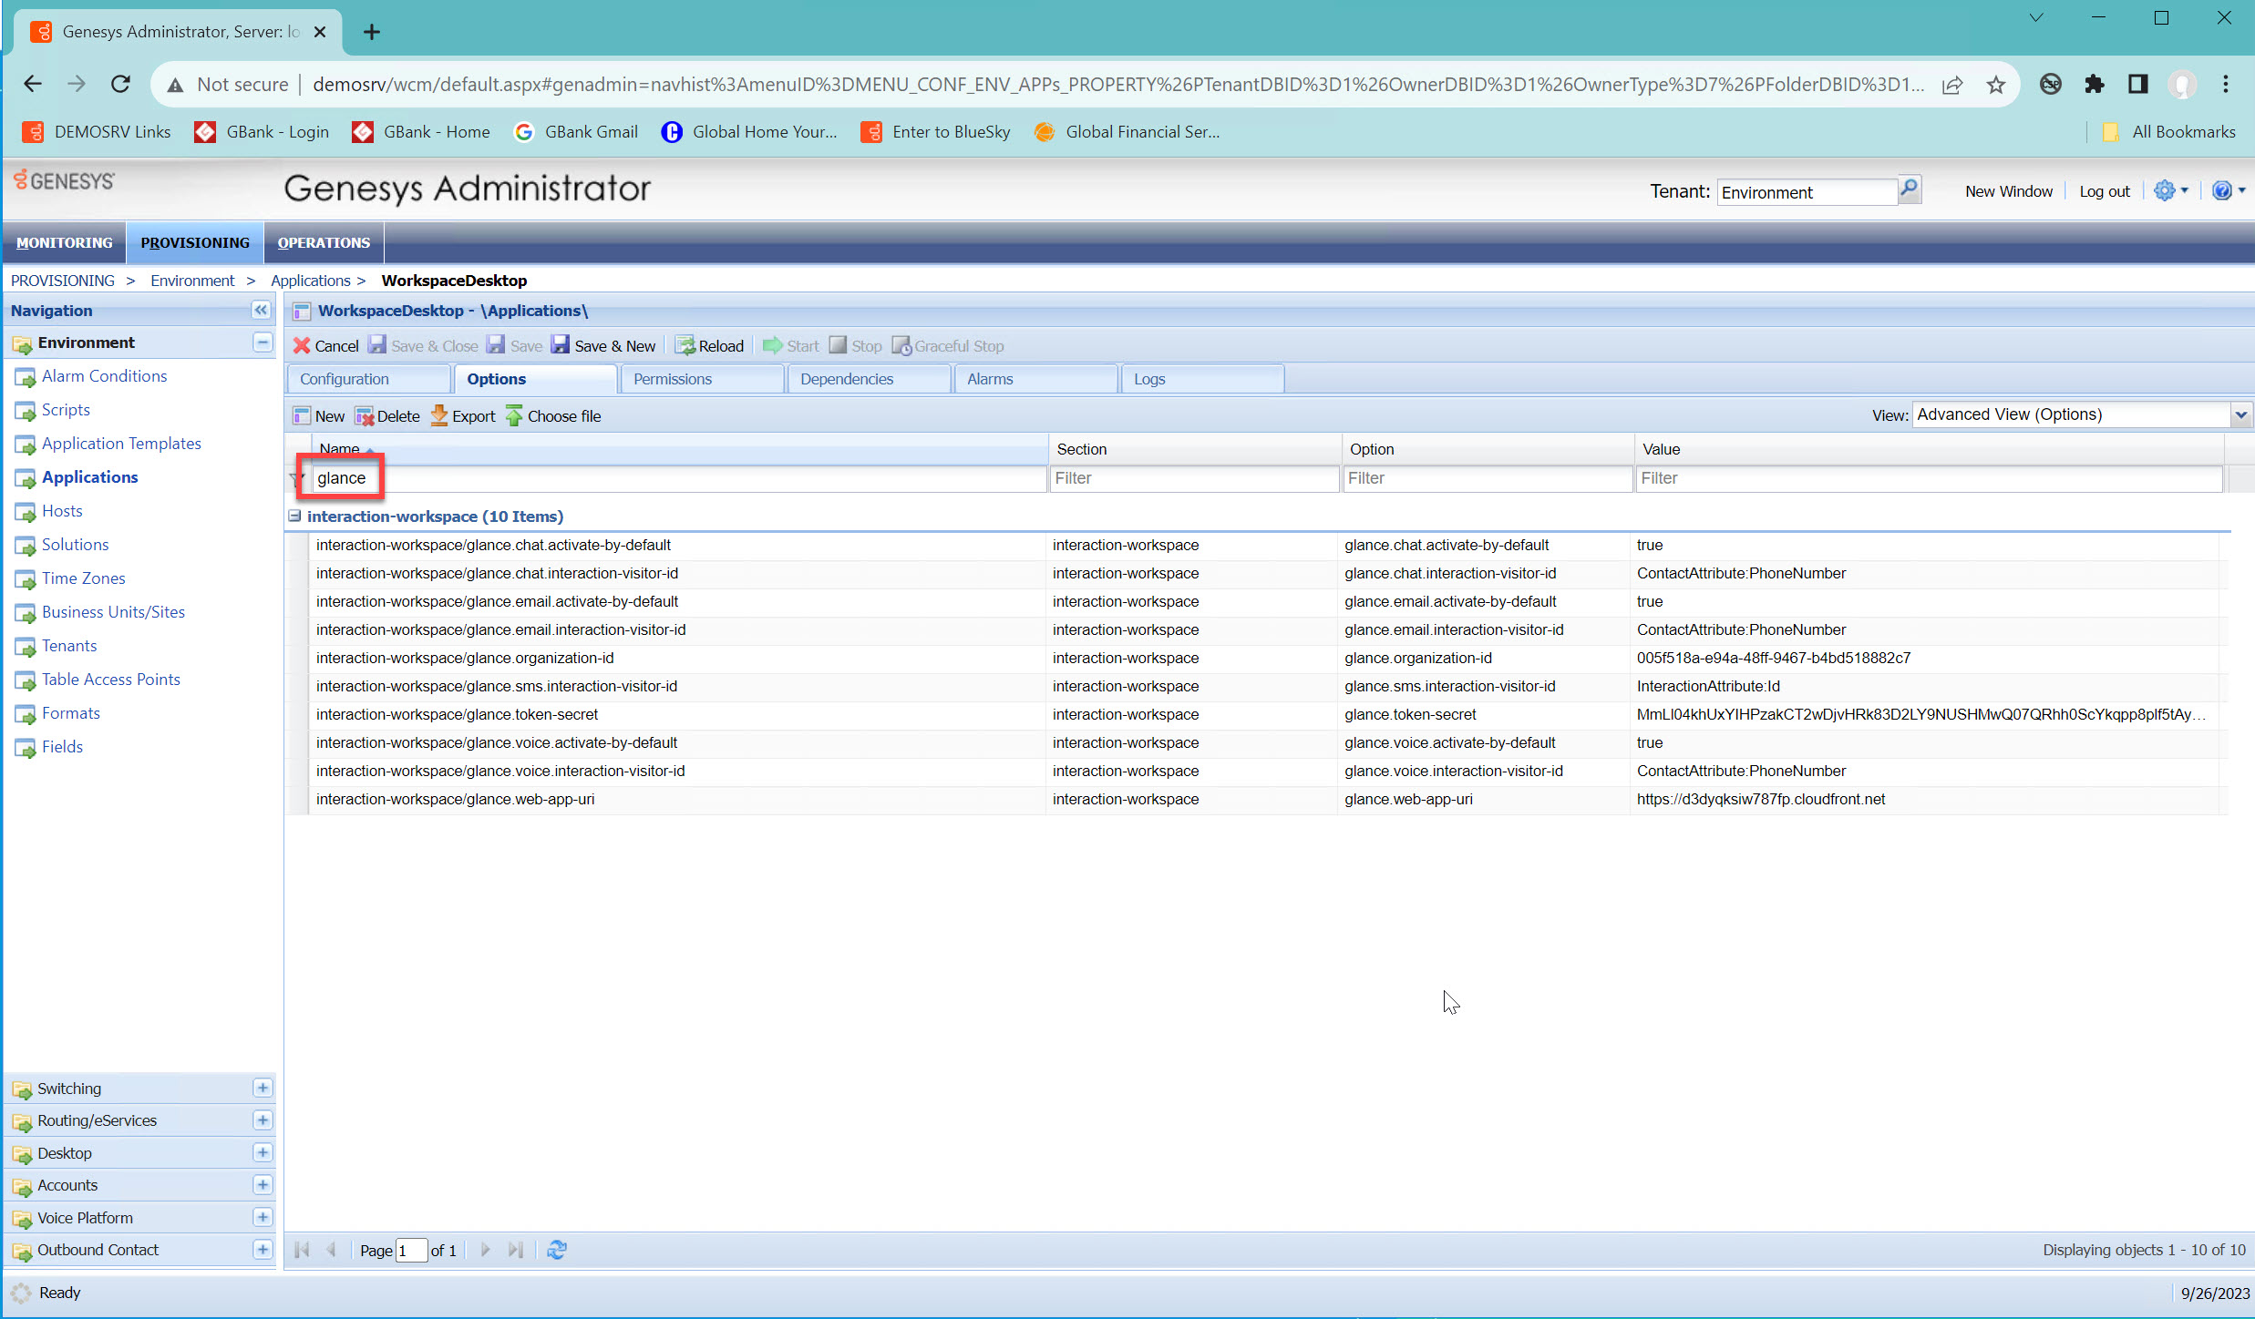Viewport: 2255px width, 1319px height.
Task: Switch to the Permissions tab
Action: (x=700, y=379)
